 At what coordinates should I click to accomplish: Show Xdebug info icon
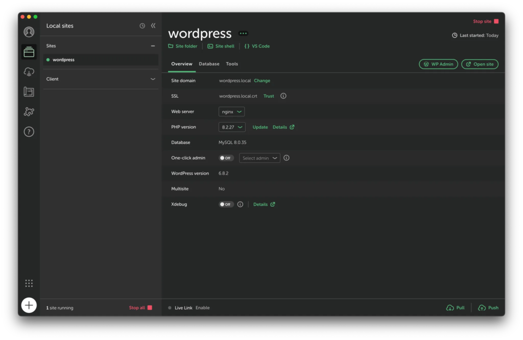pos(240,204)
